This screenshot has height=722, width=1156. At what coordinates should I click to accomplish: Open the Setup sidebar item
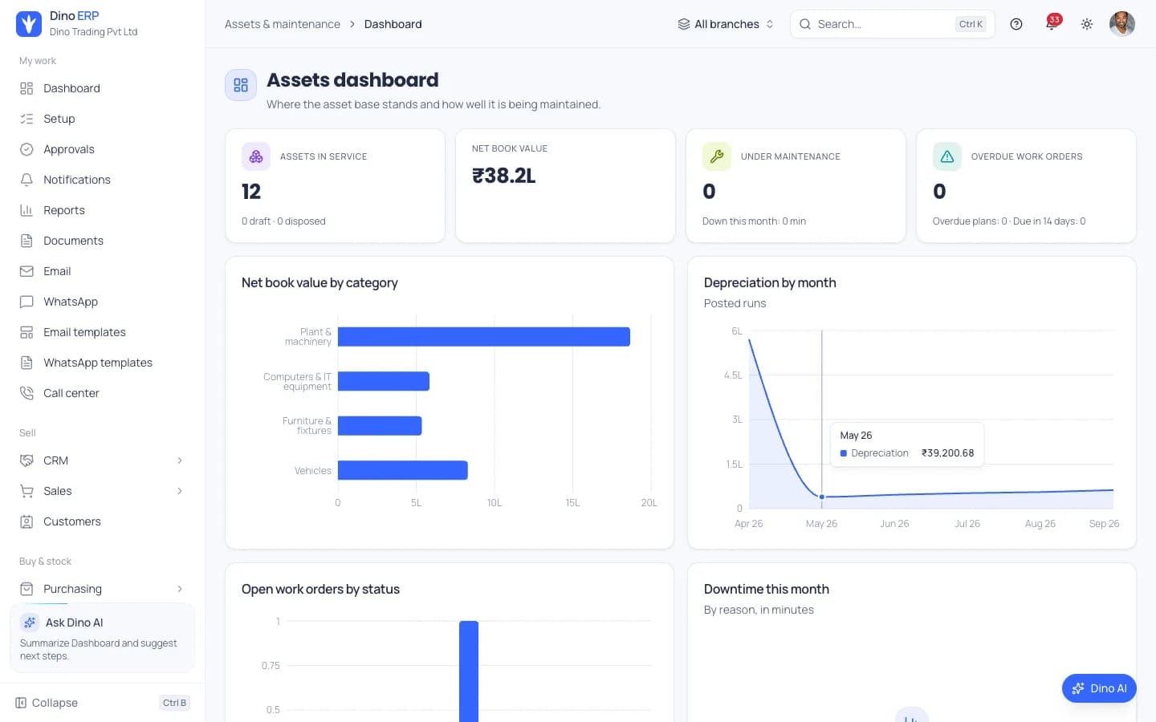(x=102, y=119)
